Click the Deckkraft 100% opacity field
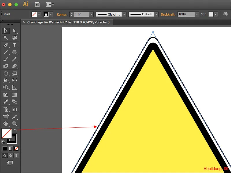This screenshot has height=173, width=231. coord(186,14)
